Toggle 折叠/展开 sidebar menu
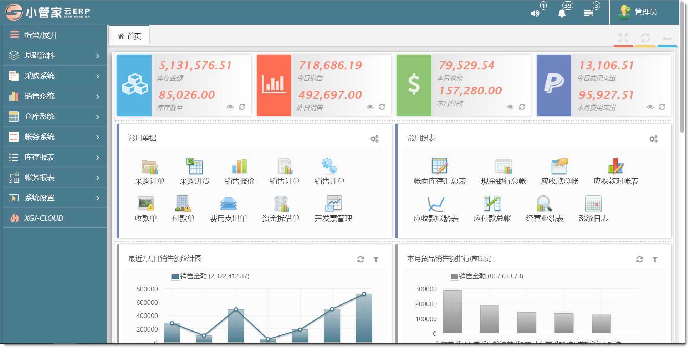 [x=55, y=35]
